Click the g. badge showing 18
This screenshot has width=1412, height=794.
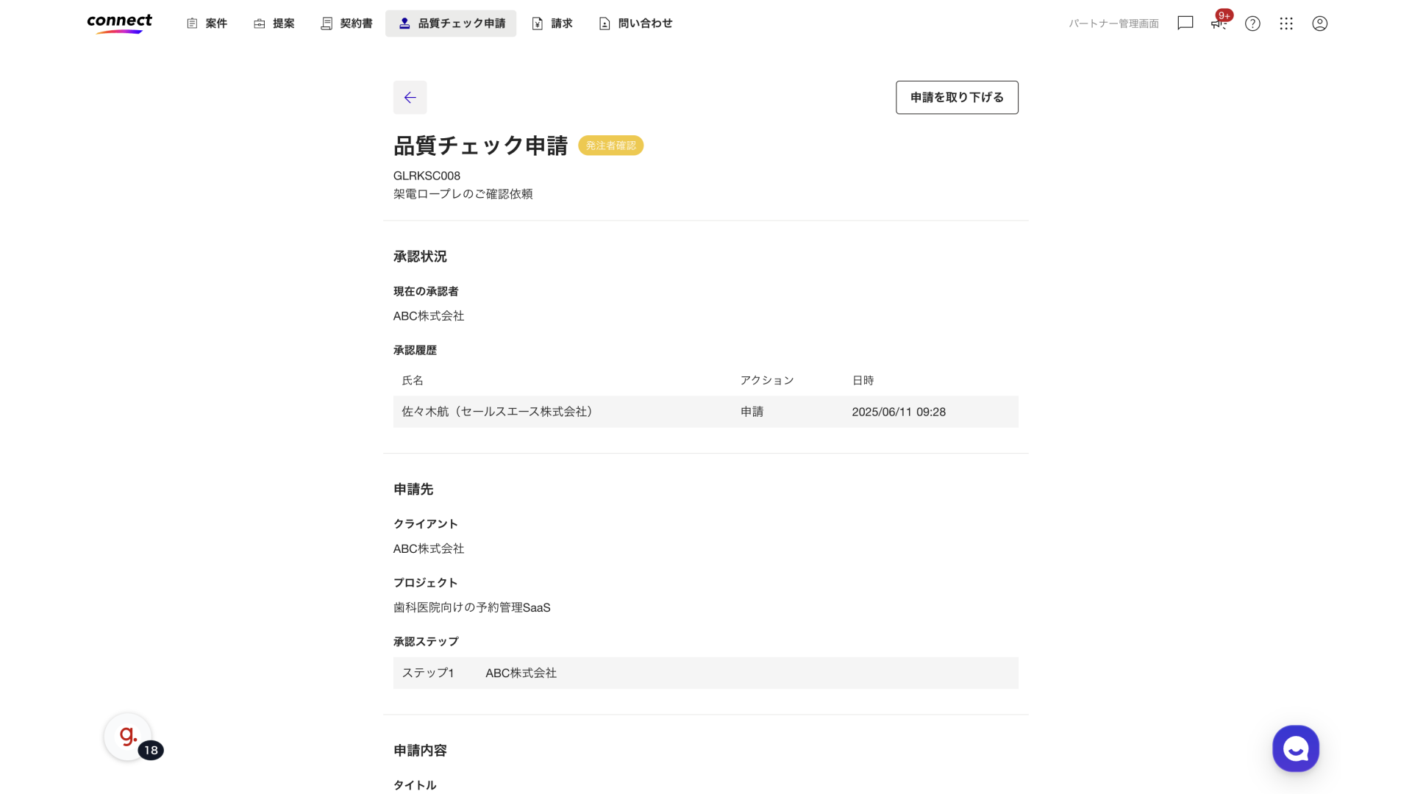129,736
